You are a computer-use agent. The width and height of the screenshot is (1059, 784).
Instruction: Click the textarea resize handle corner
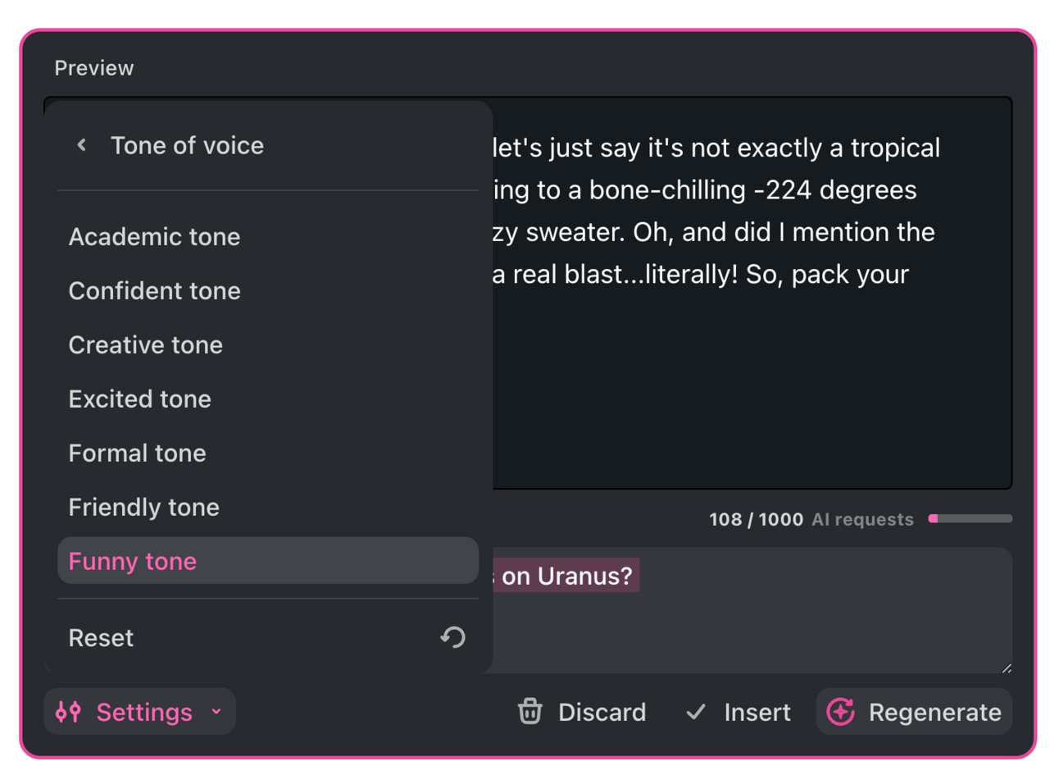pos(1006,667)
